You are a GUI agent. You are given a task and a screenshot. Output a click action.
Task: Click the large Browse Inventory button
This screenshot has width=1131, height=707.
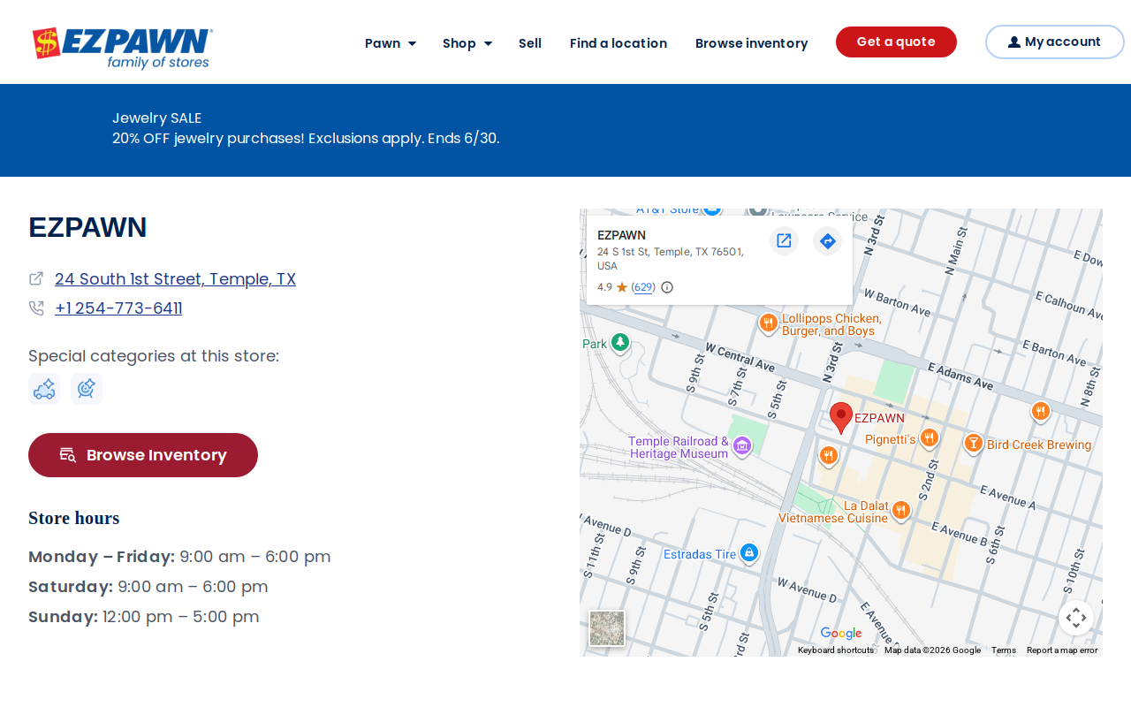click(143, 455)
